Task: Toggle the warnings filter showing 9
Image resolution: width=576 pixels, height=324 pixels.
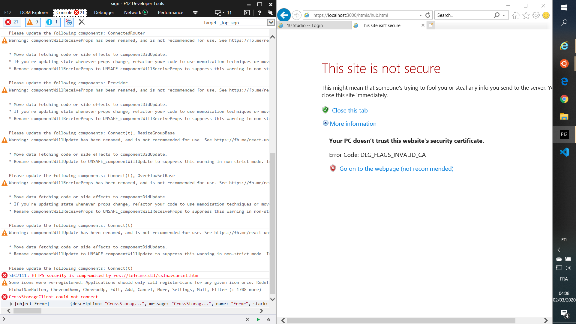Action: pos(33,22)
